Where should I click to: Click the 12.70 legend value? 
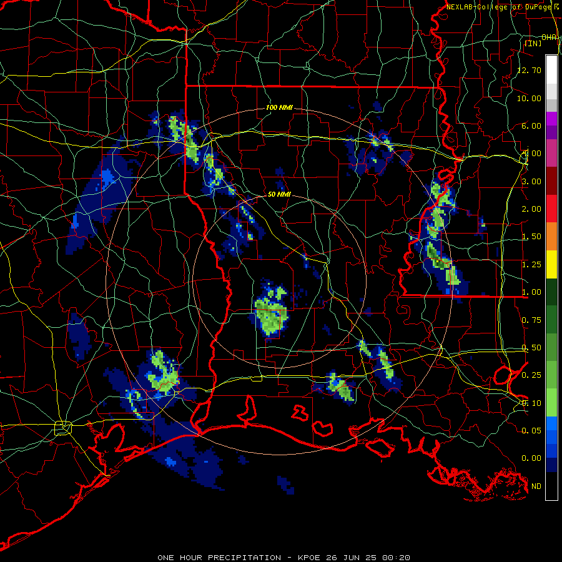(529, 70)
